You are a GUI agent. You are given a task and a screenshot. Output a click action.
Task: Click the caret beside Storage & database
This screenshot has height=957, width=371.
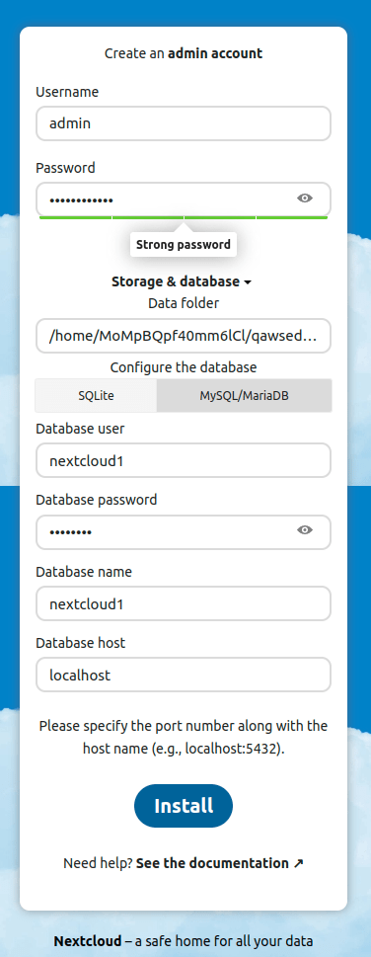pos(247,282)
